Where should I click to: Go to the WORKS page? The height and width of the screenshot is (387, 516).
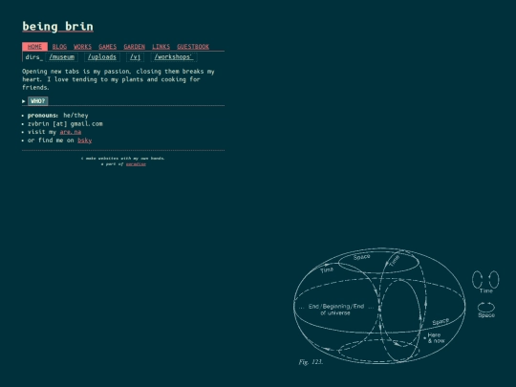[x=82, y=47]
